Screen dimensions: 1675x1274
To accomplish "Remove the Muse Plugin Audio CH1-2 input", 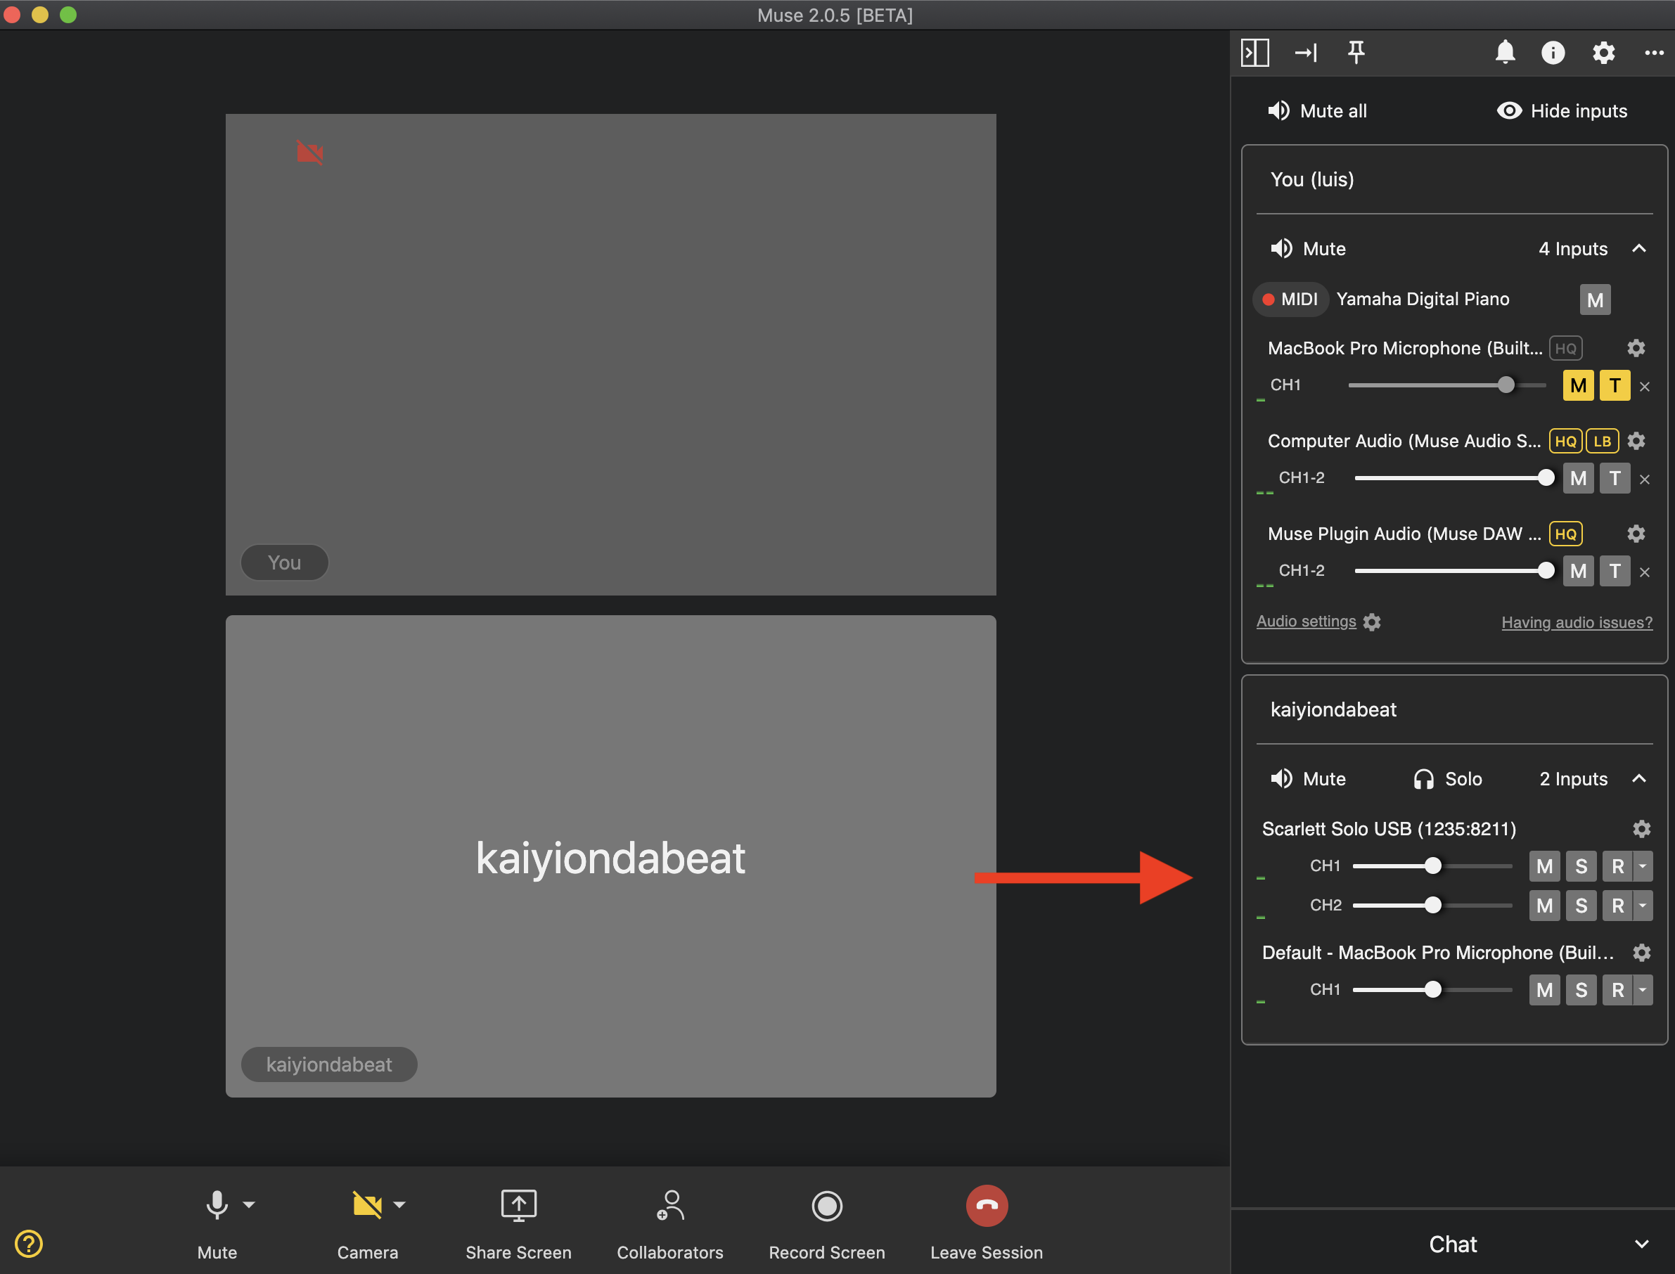I will (1645, 572).
